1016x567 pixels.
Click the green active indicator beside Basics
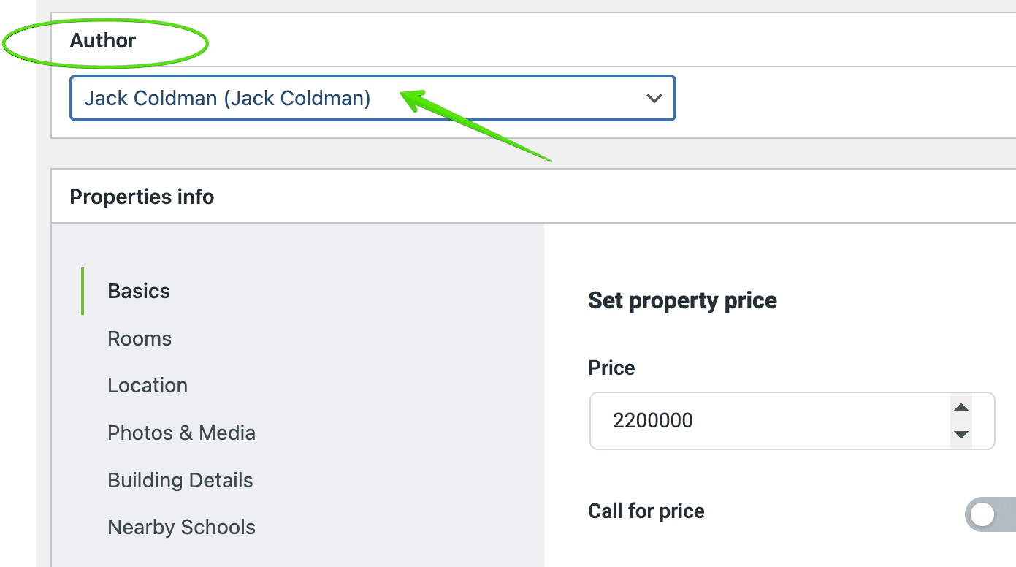click(83, 291)
